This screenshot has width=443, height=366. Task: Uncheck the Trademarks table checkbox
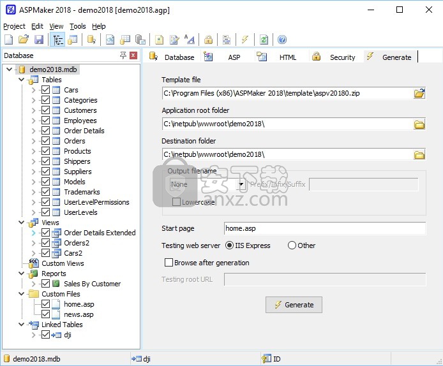click(45, 192)
